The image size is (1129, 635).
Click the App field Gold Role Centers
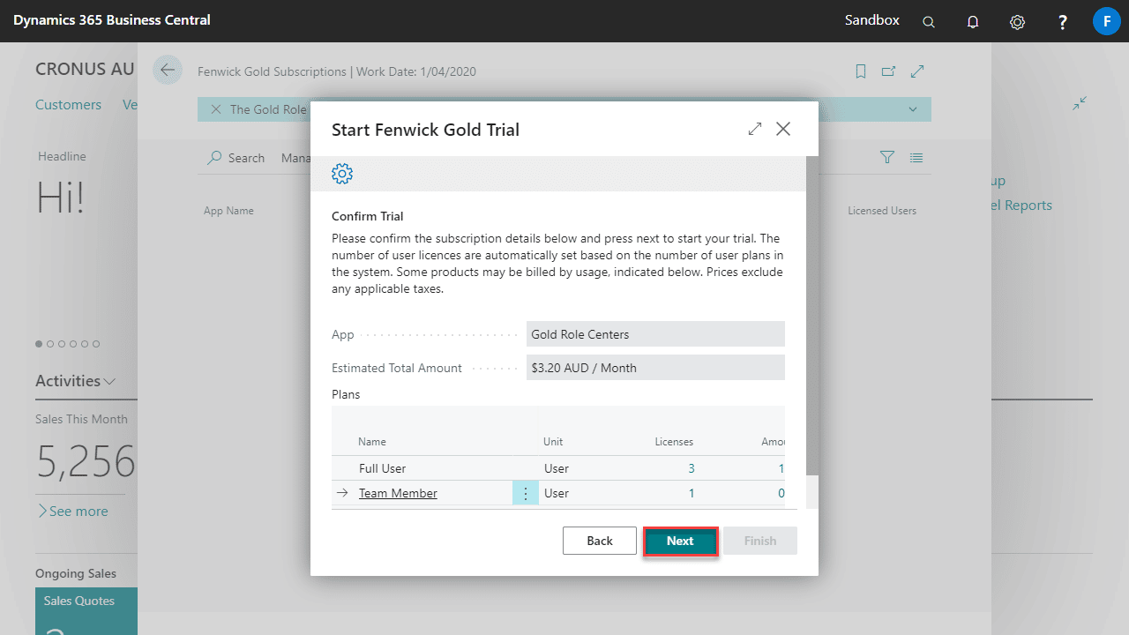655,334
